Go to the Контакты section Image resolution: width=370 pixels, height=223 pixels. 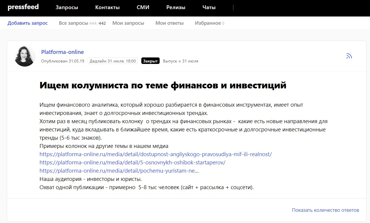click(x=107, y=8)
